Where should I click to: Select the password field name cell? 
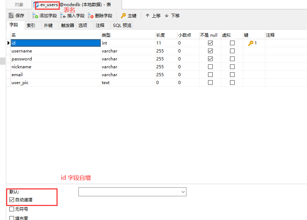tap(56, 59)
